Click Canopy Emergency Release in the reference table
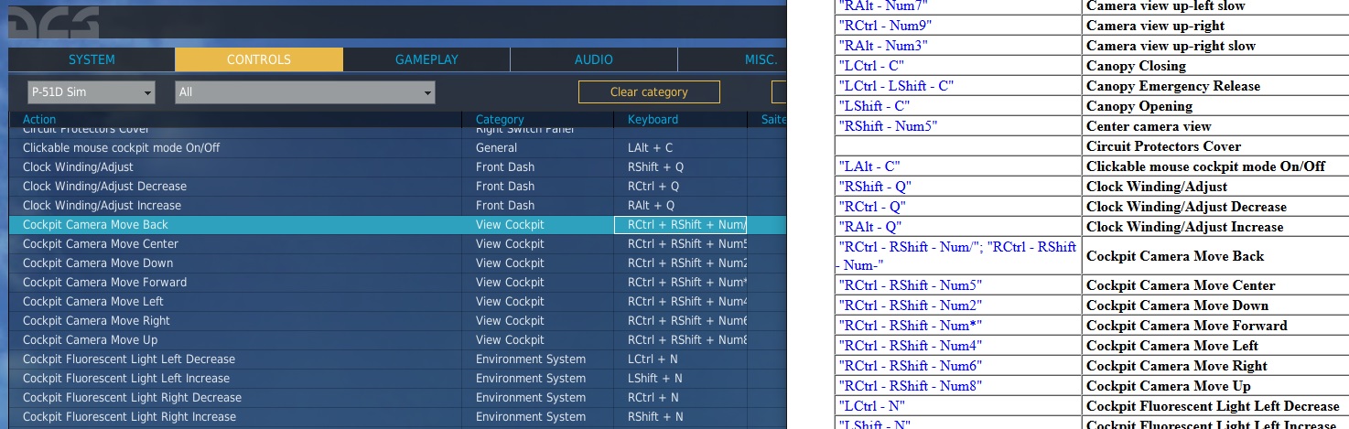This screenshot has width=1349, height=429. click(1173, 86)
